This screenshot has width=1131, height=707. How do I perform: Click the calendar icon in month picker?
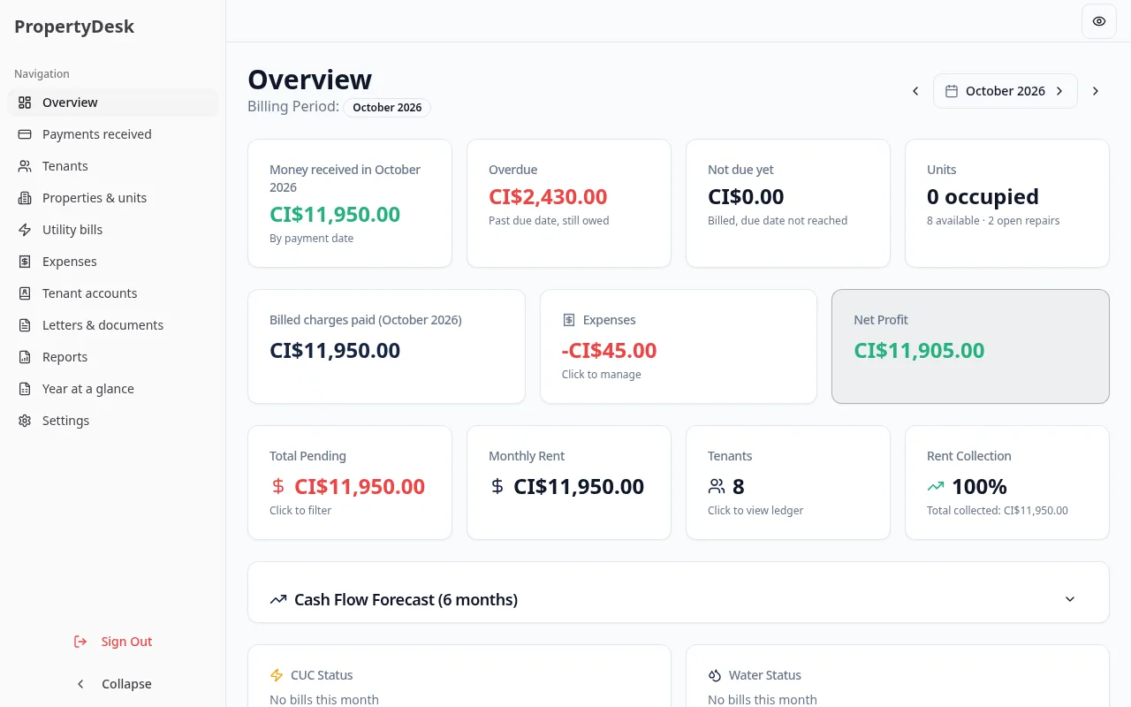point(952,91)
